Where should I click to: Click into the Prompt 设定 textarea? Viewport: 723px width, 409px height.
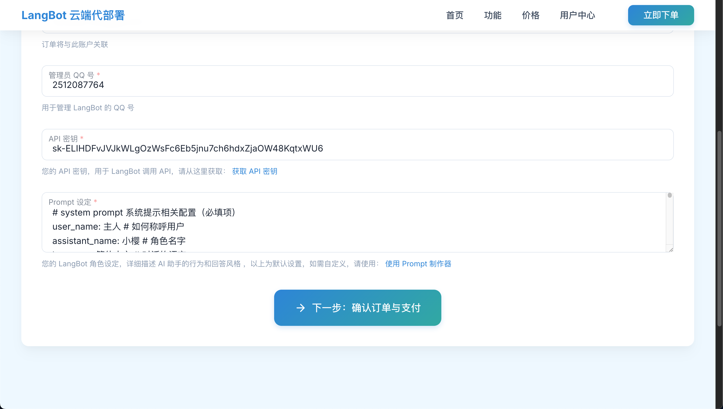[x=357, y=222]
